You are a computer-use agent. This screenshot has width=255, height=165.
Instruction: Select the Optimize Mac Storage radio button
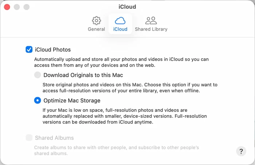pyautogui.click(x=38, y=100)
